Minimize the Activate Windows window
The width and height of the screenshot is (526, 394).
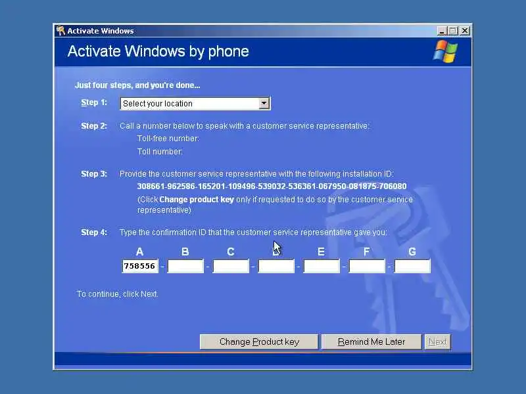click(x=442, y=31)
